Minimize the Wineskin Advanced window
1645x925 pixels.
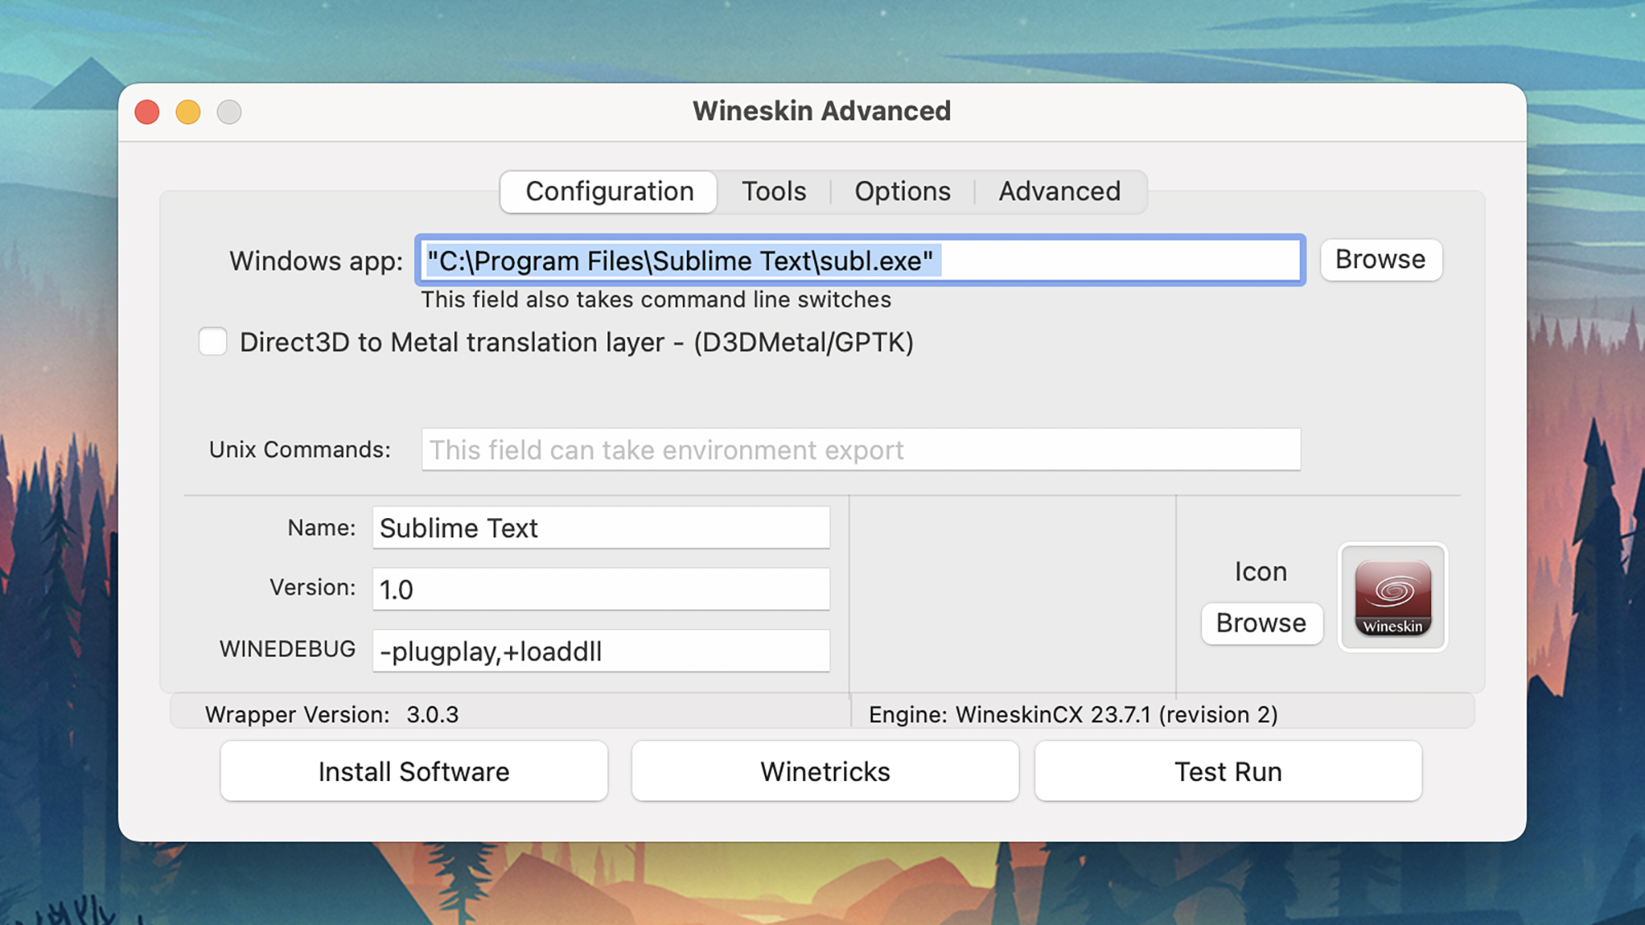point(188,112)
